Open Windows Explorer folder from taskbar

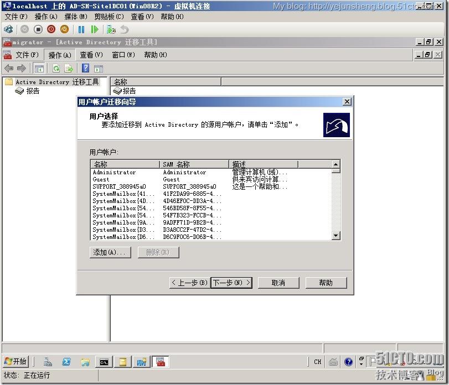click(x=85, y=362)
